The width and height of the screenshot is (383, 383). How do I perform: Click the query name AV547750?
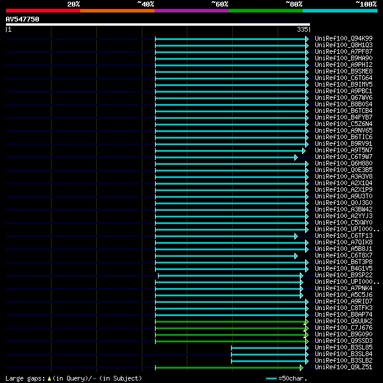[23, 19]
